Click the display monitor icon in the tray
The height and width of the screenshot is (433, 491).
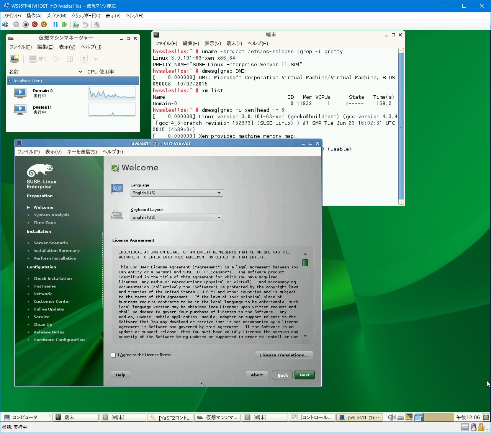409,417
